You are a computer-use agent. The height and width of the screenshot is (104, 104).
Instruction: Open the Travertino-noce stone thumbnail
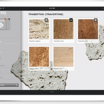(x=64, y=29)
